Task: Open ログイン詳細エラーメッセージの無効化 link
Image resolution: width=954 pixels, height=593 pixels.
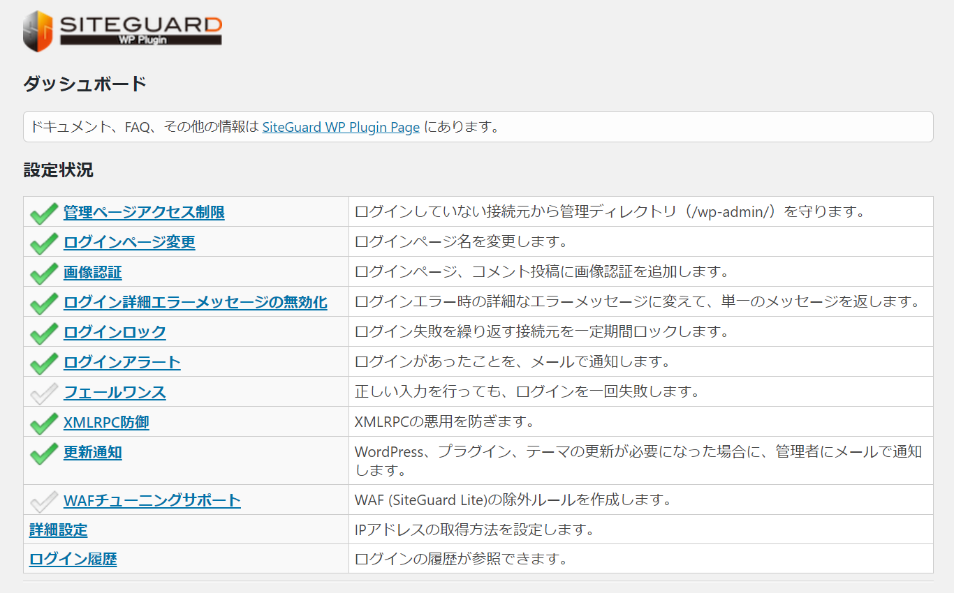Action: pos(196,302)
